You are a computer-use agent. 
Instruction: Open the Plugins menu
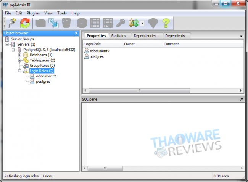[x=33, y=13]
